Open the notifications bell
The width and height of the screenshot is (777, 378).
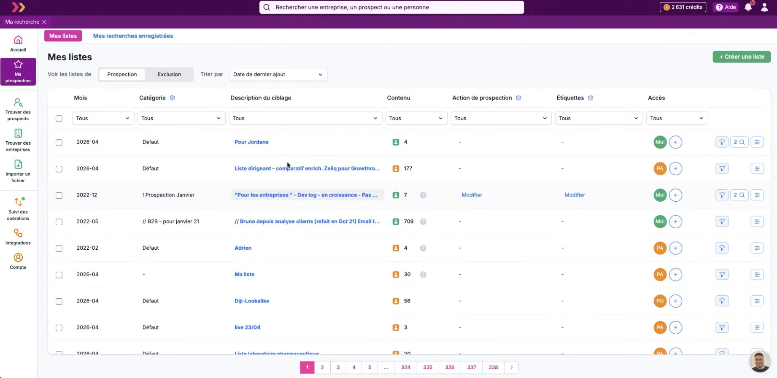[x=748, y=7]
